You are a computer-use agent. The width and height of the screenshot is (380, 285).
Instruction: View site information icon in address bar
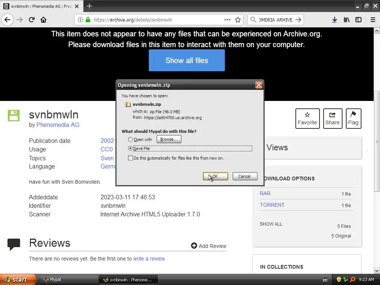click(80, 20)
